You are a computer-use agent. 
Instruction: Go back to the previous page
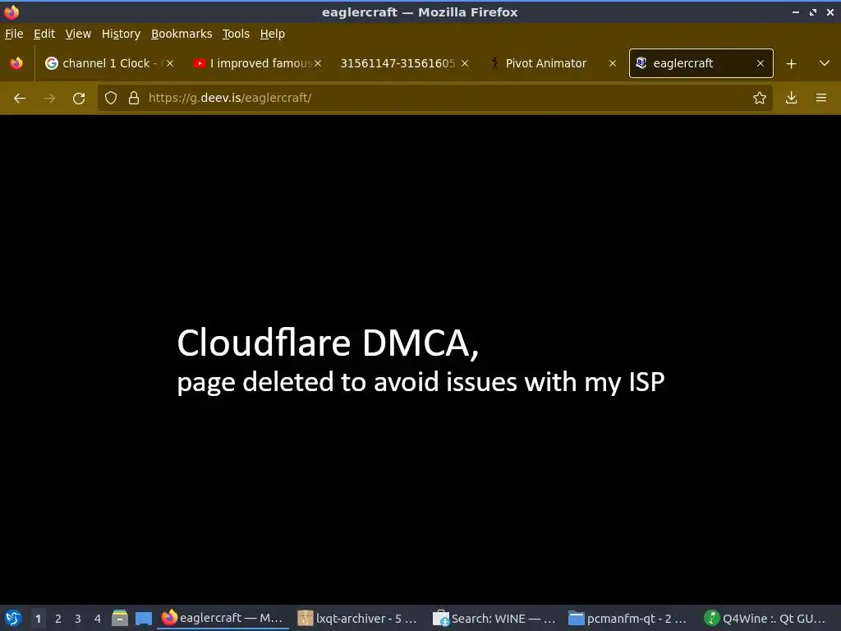pos(20,99)
